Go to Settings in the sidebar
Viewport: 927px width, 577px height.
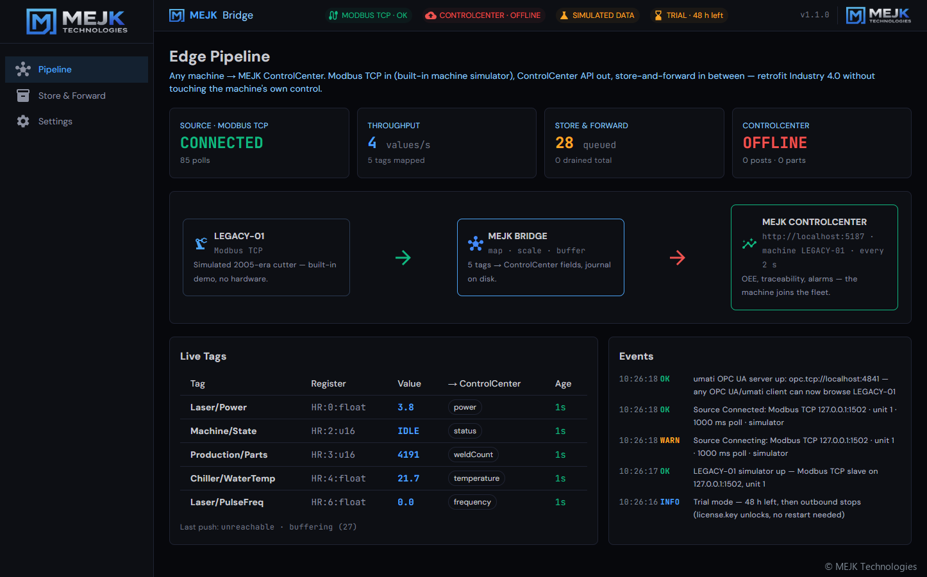(x=77, y=121)
